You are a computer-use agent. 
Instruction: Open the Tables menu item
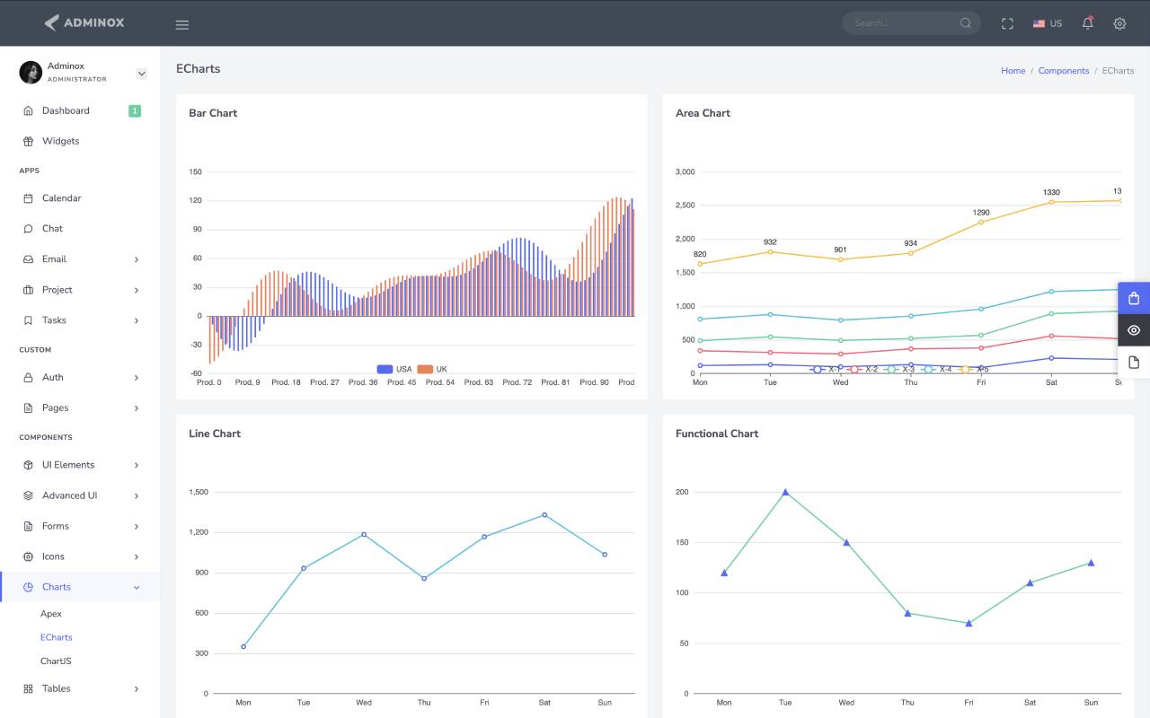[x=80, y=688]
